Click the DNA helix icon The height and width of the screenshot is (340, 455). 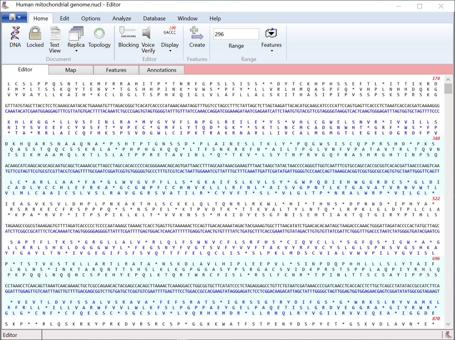pos(15,34)
